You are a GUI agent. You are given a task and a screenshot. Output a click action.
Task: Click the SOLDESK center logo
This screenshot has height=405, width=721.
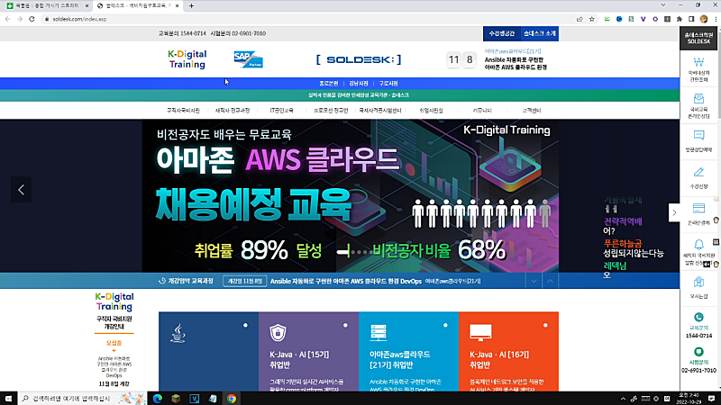(359, 59)
